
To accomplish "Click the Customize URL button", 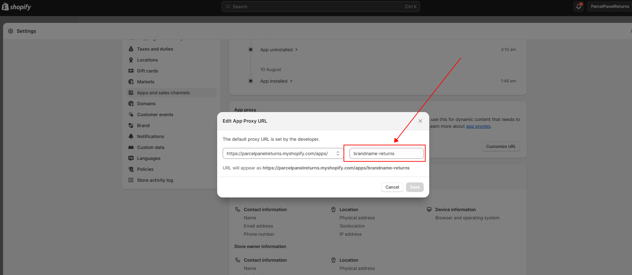I will click(501, 147).
